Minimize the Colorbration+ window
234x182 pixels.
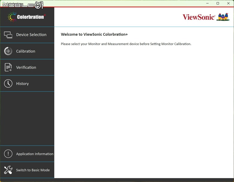pos(207,3)
